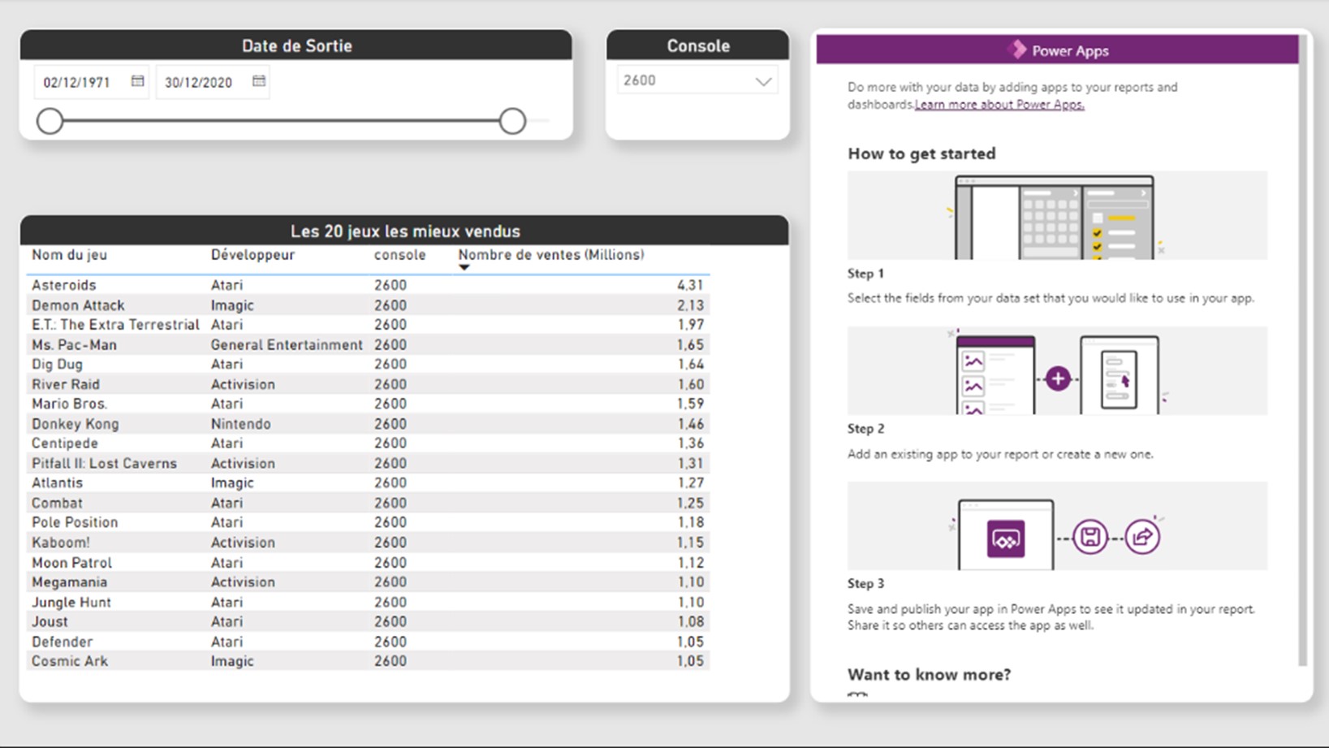Open the start date calendar picker icon
The height and width of the screenshot is (748, 1329).
pyautogui.click(x=137, y=81)
